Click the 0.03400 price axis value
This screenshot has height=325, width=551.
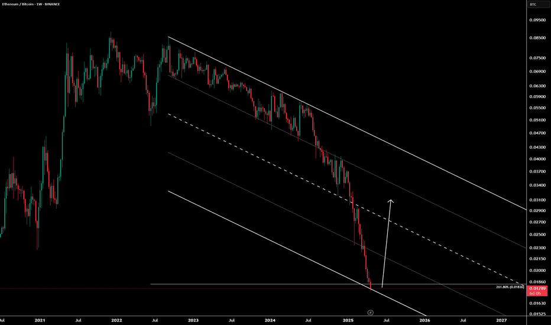[537, 185]
